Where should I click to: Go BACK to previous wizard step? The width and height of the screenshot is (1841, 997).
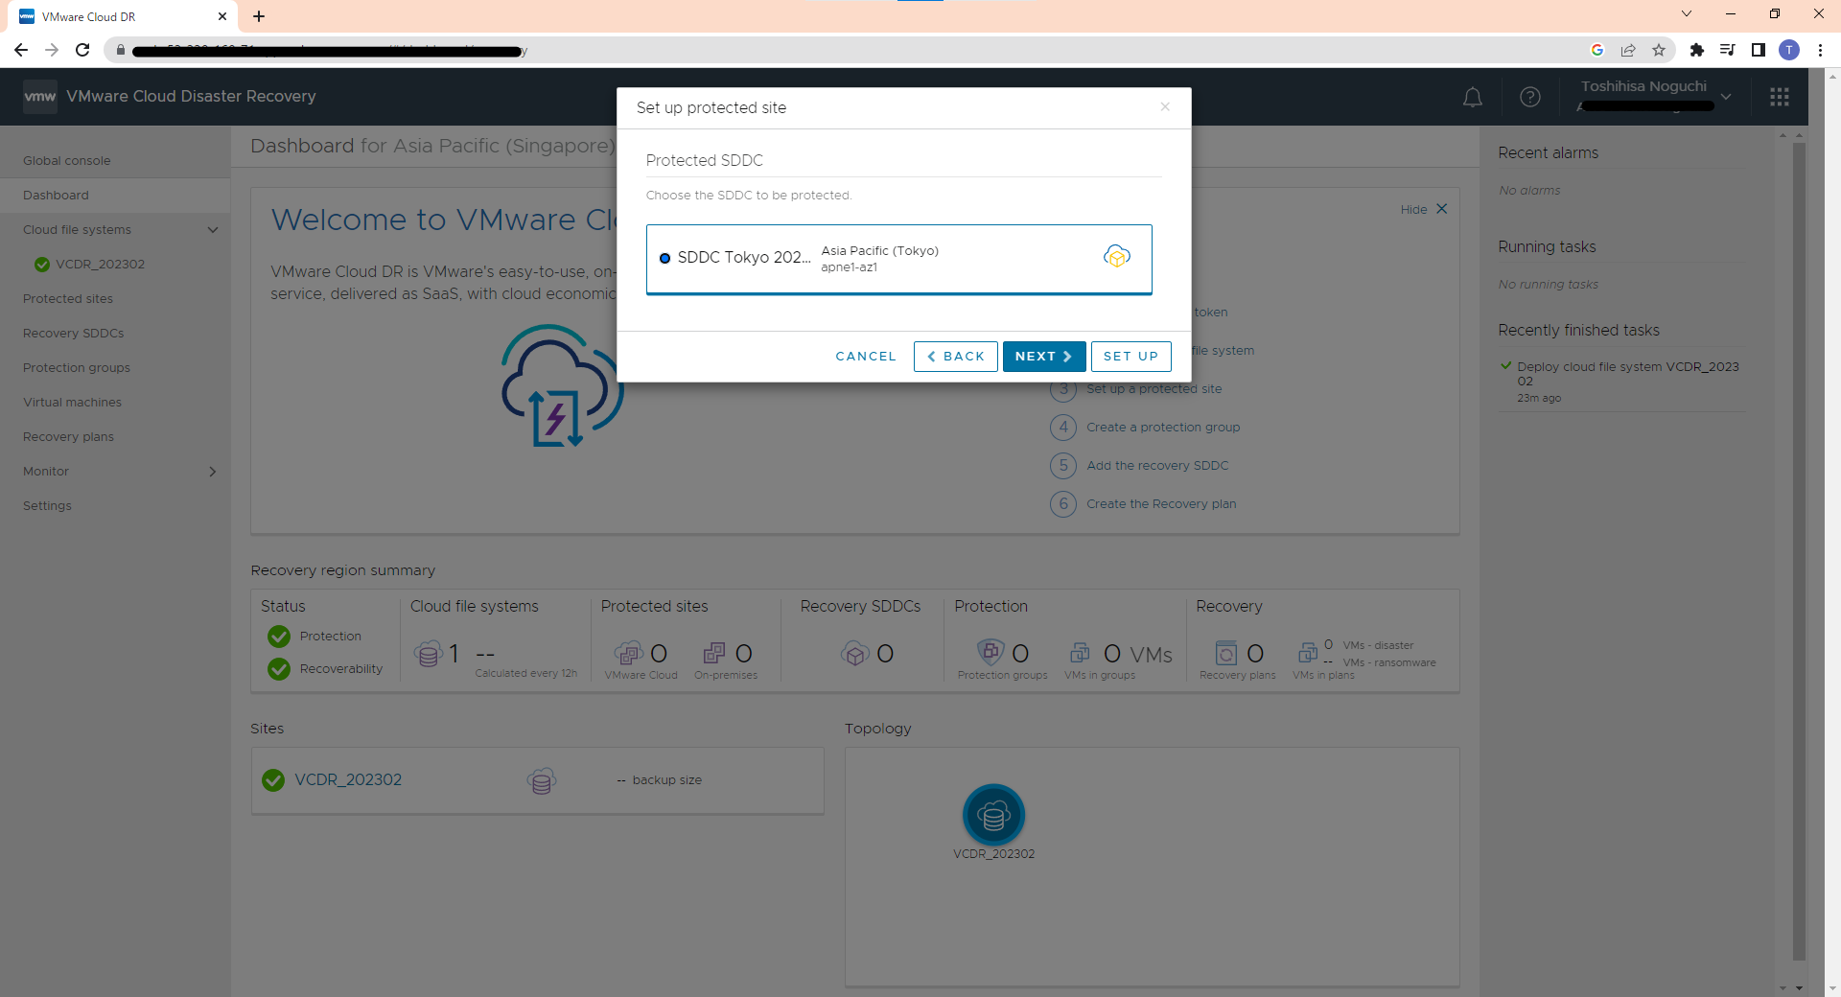coord(956,356)
